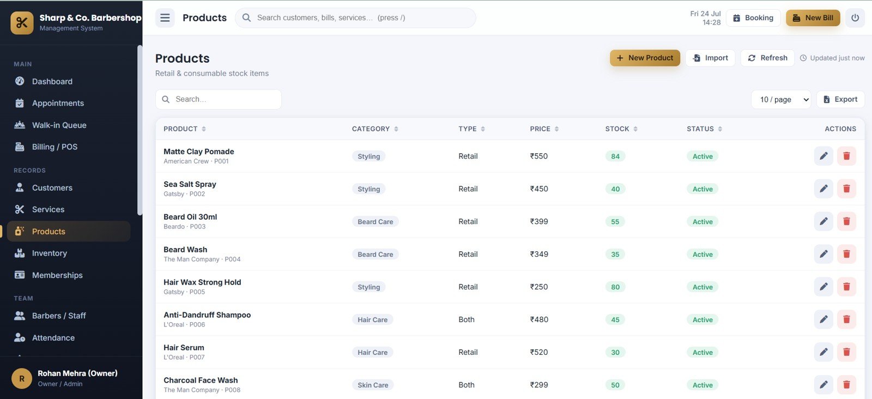Delete the Matte Clay Pomade product
The image size is (872, 399).
[x=846, y=156]
